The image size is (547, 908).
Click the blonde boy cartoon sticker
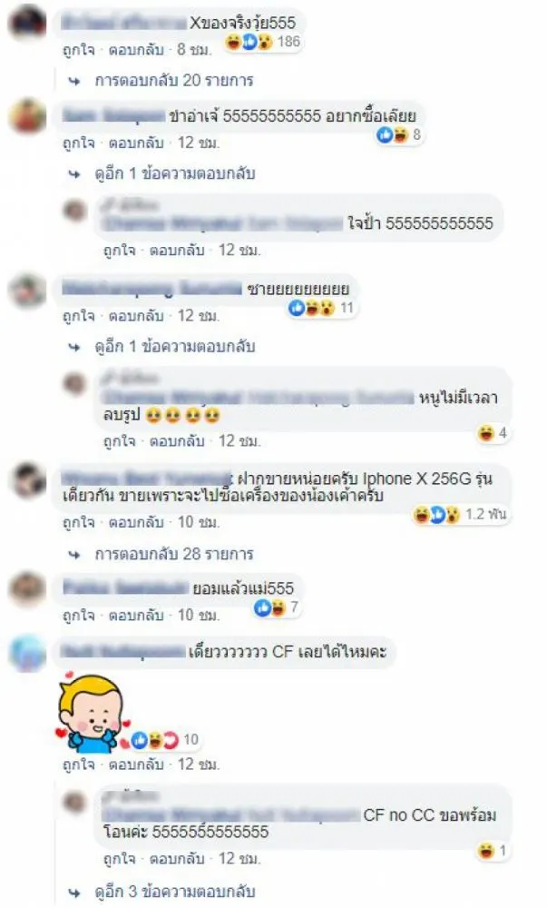pos(93,713)
